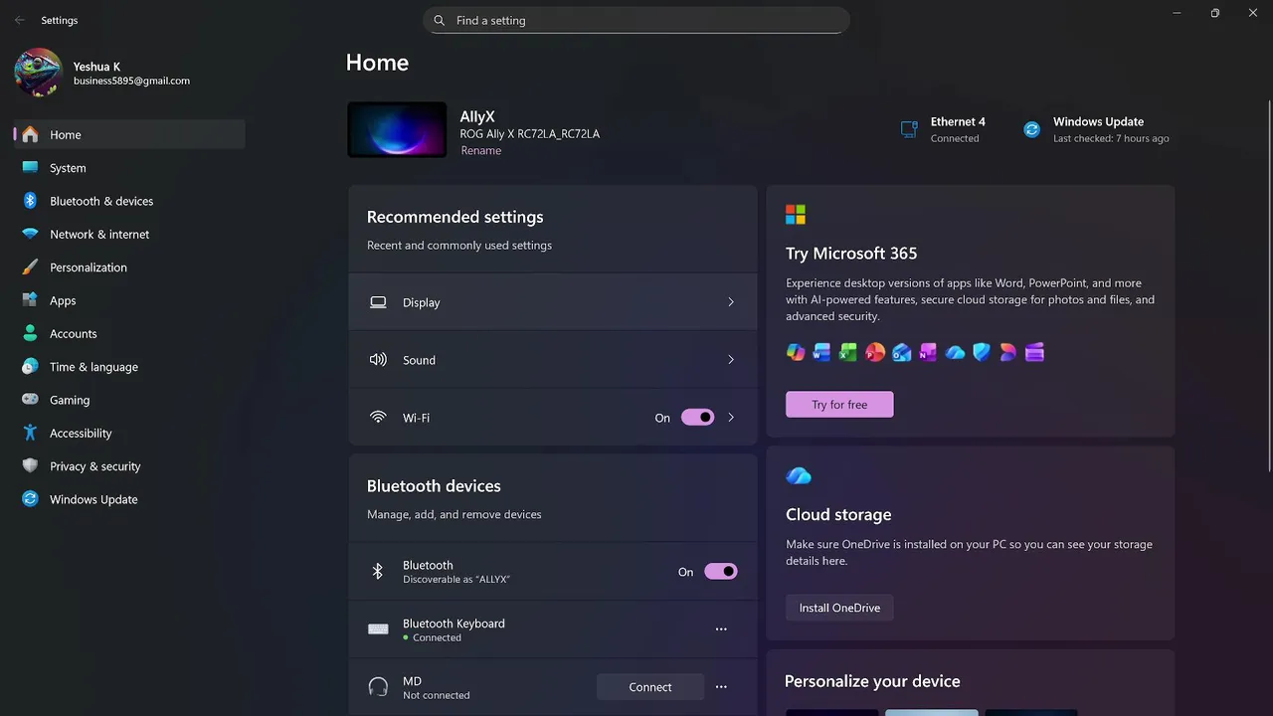Click the business5895@gmail.com account email

pyautogui.click(x=131, y=82)
